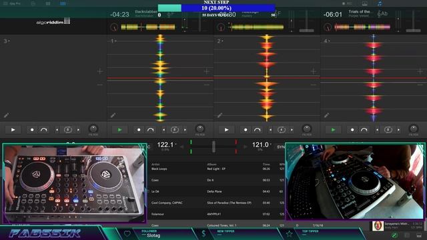
Task: Set cue point on deck 2
Action: click(x=246, y=130)
